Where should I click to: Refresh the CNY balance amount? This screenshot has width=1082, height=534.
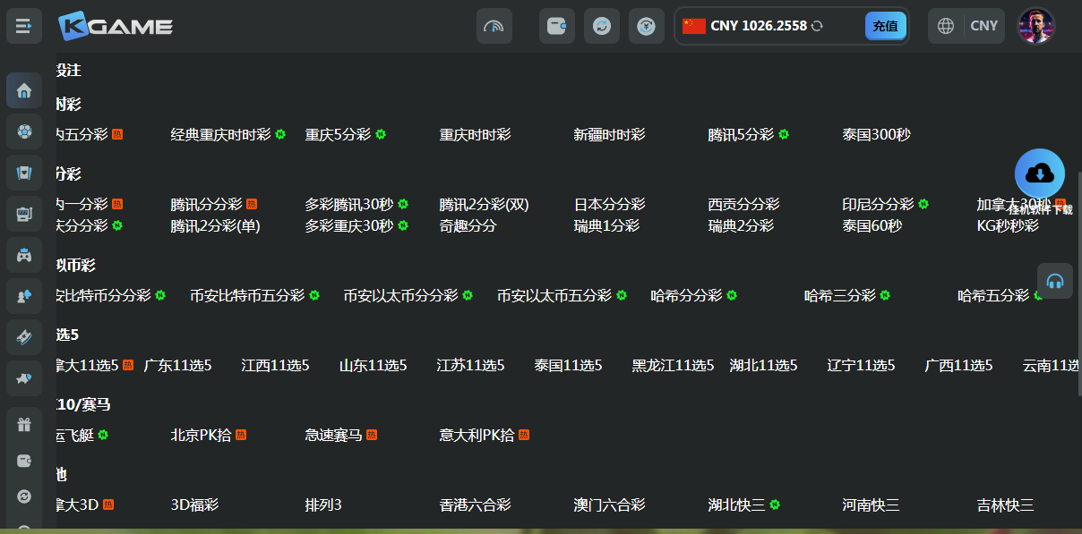817,26
